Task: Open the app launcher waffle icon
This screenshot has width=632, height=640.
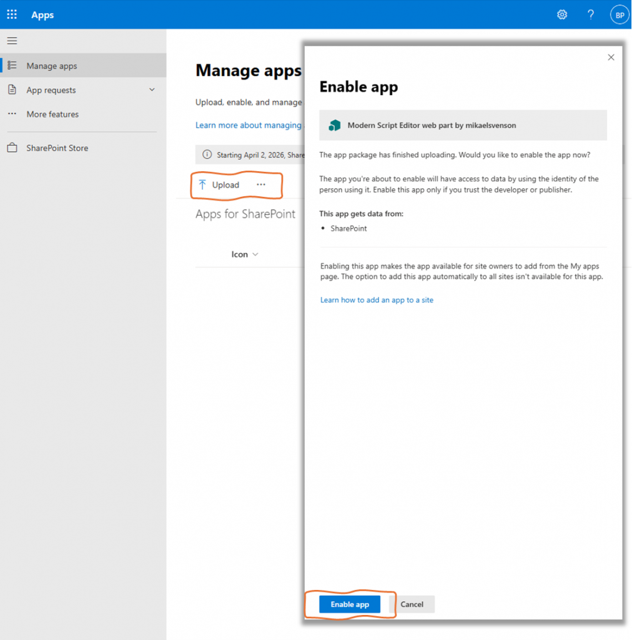Action: point(12,15)
